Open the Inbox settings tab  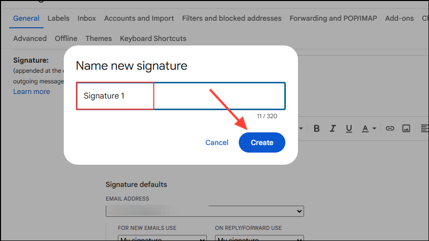tap(87, 18)
